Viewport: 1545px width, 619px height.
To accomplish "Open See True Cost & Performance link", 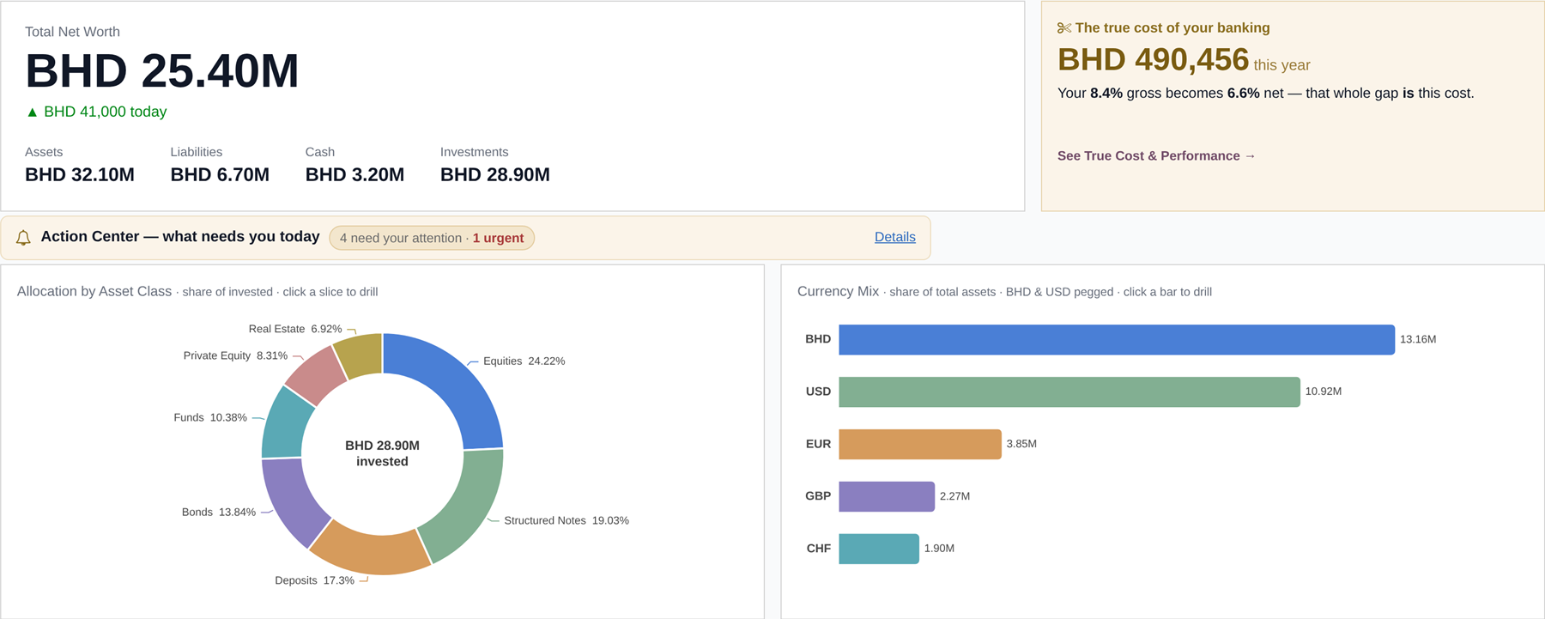I will (x=1156, y=155).
